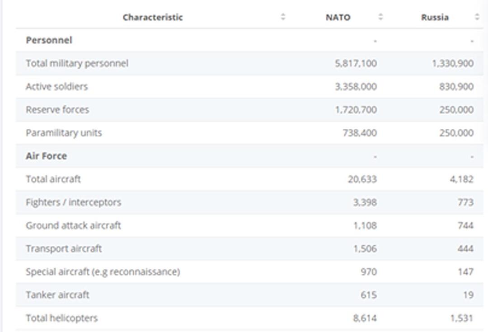Select the Special aircraft (e.g reconnaissance) label

tap(103, 272)
